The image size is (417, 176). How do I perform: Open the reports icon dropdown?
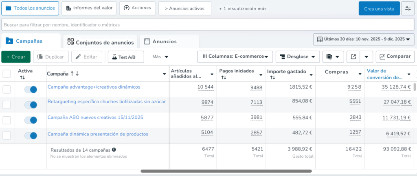click(333, 57)
